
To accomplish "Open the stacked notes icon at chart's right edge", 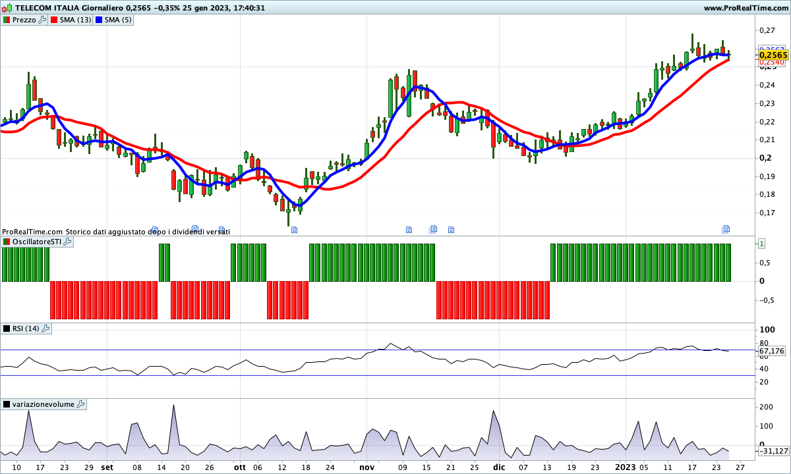I will point(726,229).
